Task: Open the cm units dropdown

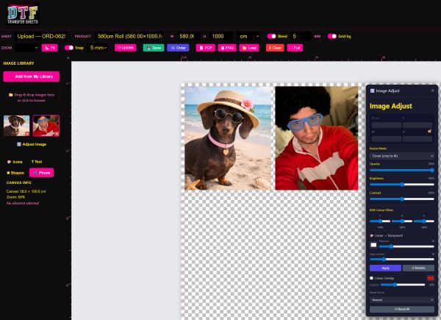Action: tap(248, 35)
